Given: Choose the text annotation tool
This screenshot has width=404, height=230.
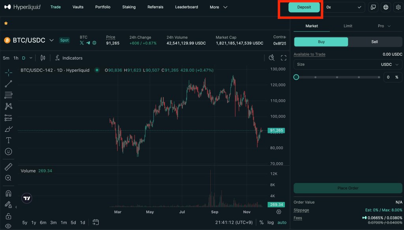Looking at the screenshot, I should pyautogui.click(x=8, y=140).
